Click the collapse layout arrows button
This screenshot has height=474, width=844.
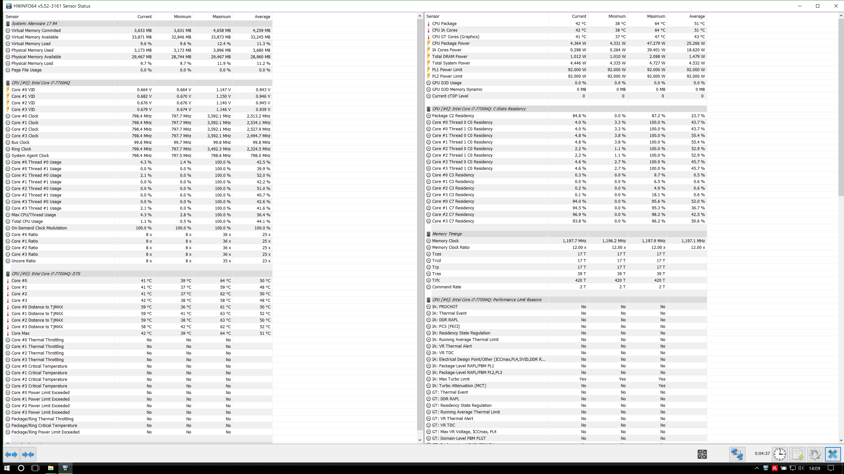[x=28, y=455]
